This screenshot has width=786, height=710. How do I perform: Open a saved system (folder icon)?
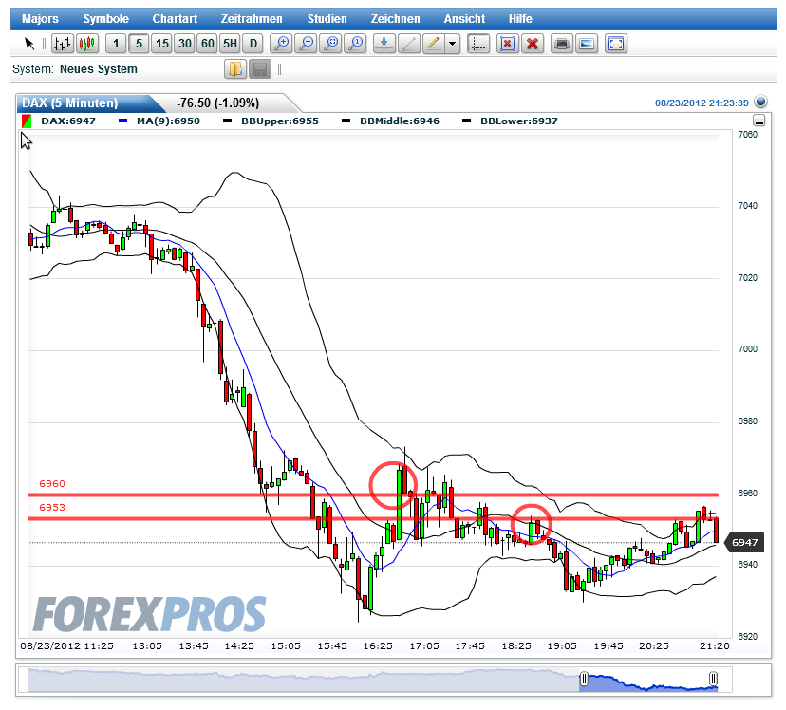(x=235, y=69)
